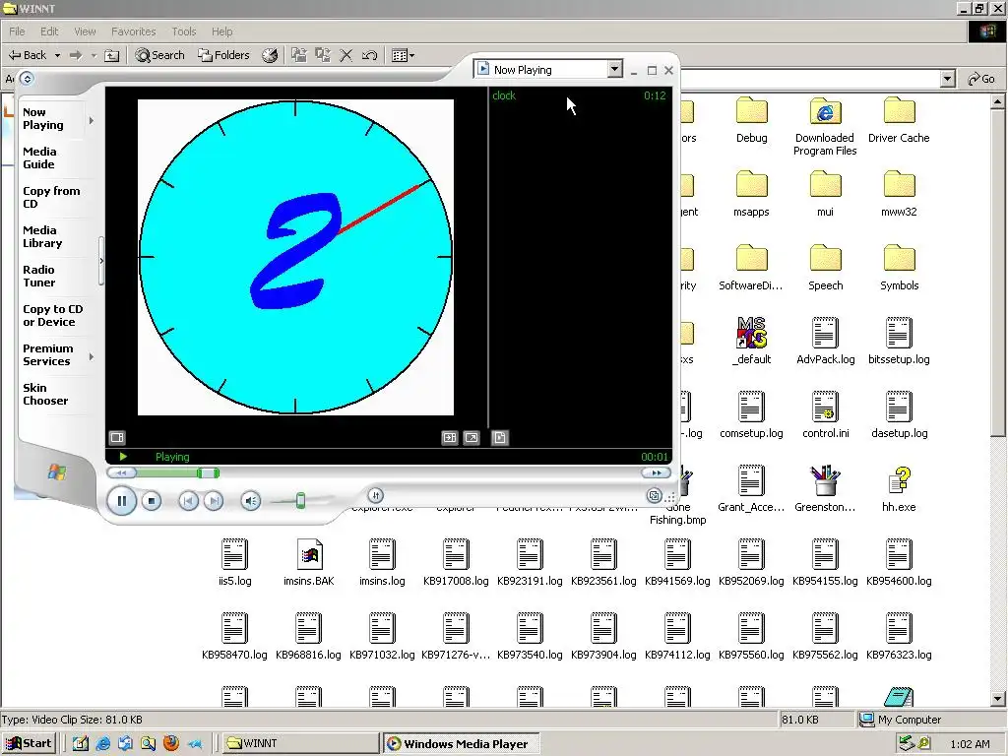Viewport: 1008px width, 756px height.
Task: Pause playback in Windows Media Player
Action: point(121,501)
